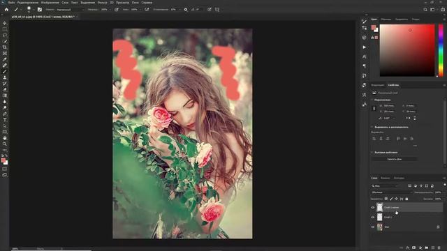
Task: Pick a color in the color field
Action: coord(407,50)
